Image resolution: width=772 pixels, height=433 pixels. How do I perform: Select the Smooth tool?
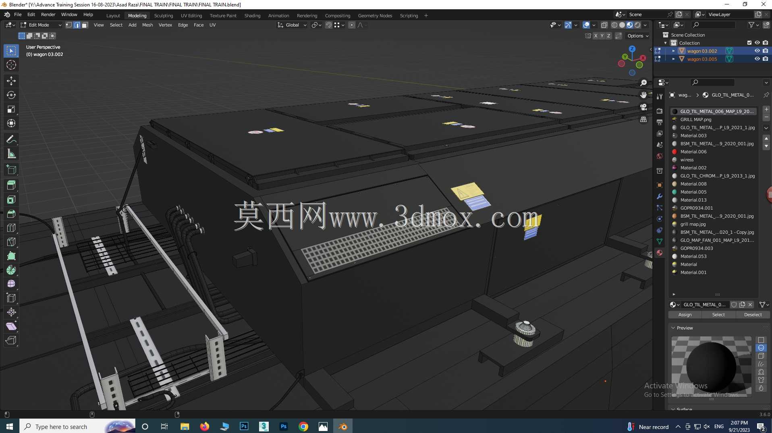point(11,284)
